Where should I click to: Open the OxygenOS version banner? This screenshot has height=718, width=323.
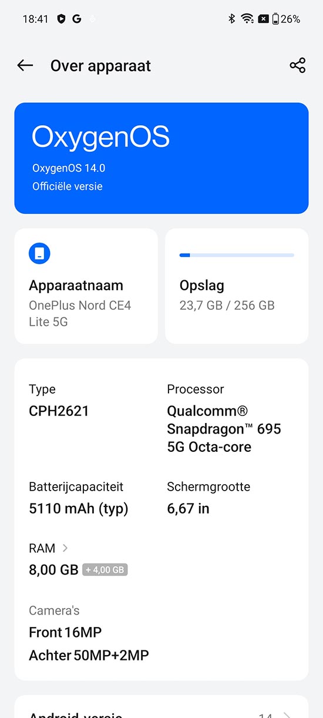coord(161,158)
